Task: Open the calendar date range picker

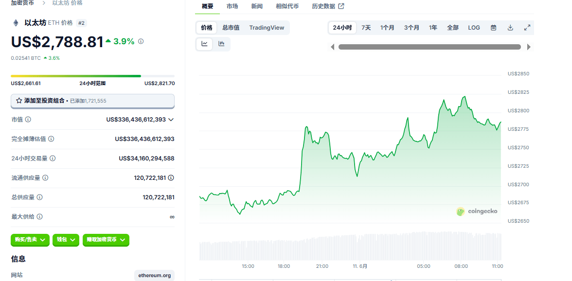Action: click(x=494, y=28)
